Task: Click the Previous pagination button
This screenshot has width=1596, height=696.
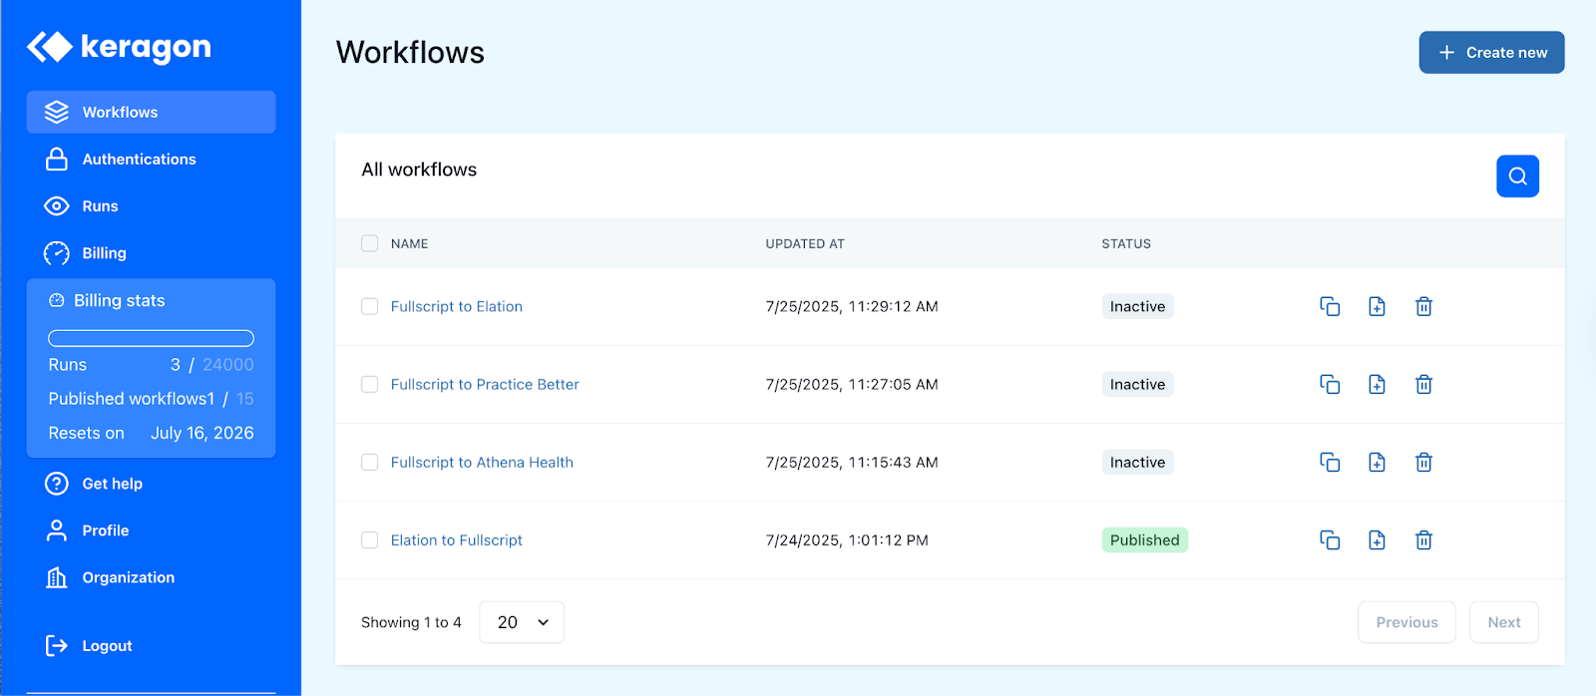Action: click(1406, 622)
